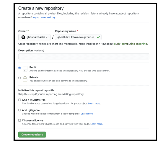Enable the Add a README file checkbox
168x144 pixels.
pyautogui.click(x=19, y=100)
